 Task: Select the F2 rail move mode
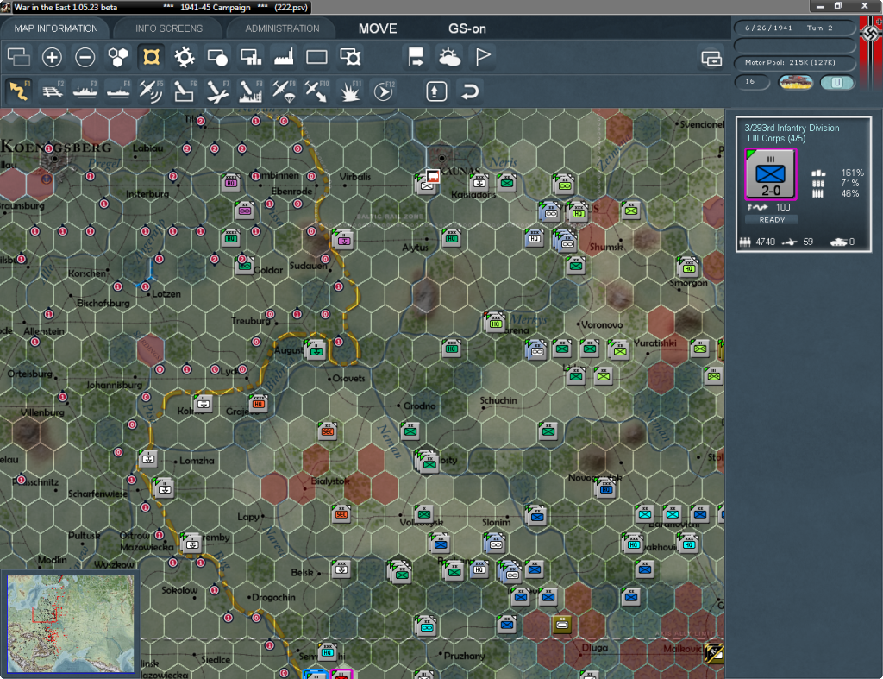point(53,91)
